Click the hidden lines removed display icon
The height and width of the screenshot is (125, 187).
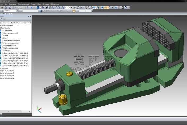coord(89,7)
